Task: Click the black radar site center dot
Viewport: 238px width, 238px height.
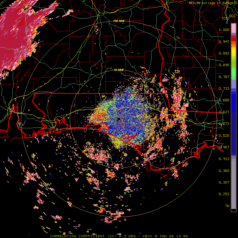Action: point(119,119)
